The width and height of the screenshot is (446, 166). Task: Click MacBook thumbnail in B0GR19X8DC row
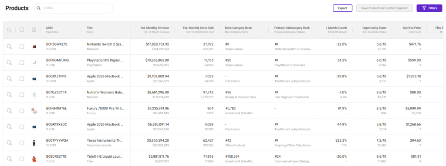(34, 127)
